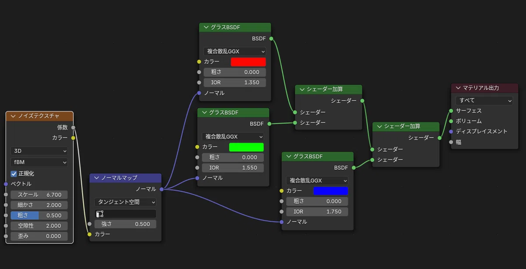Viewport: 526px width, 269px height.
Task: Click the 空隙性 2.000 field
Action: [x=39, y=226]
